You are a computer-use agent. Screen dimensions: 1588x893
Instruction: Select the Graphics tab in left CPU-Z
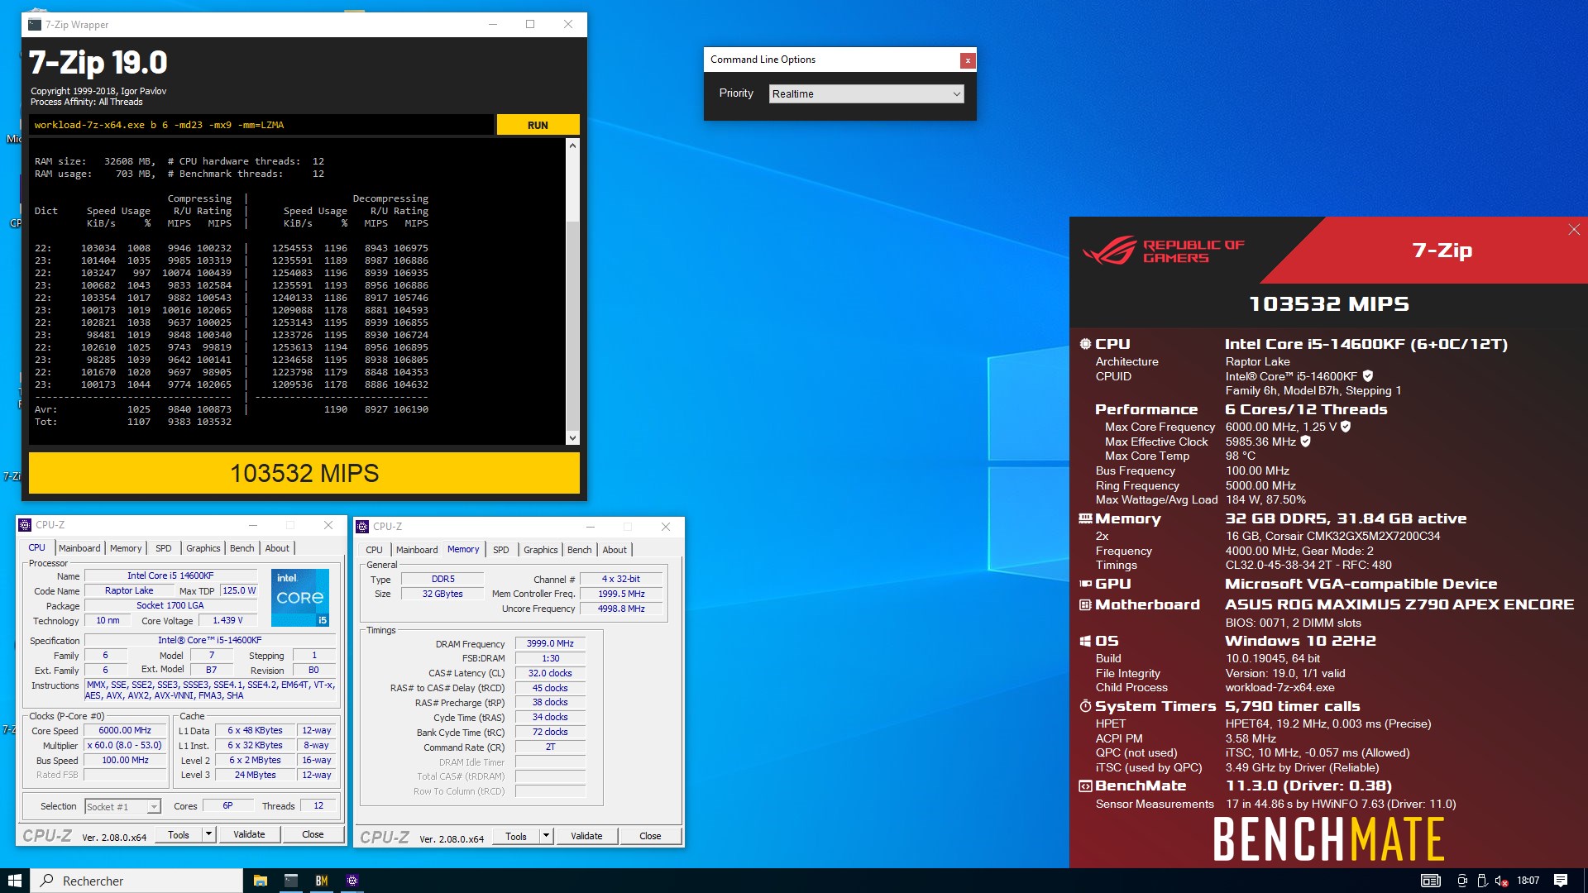tap(203, 548)
